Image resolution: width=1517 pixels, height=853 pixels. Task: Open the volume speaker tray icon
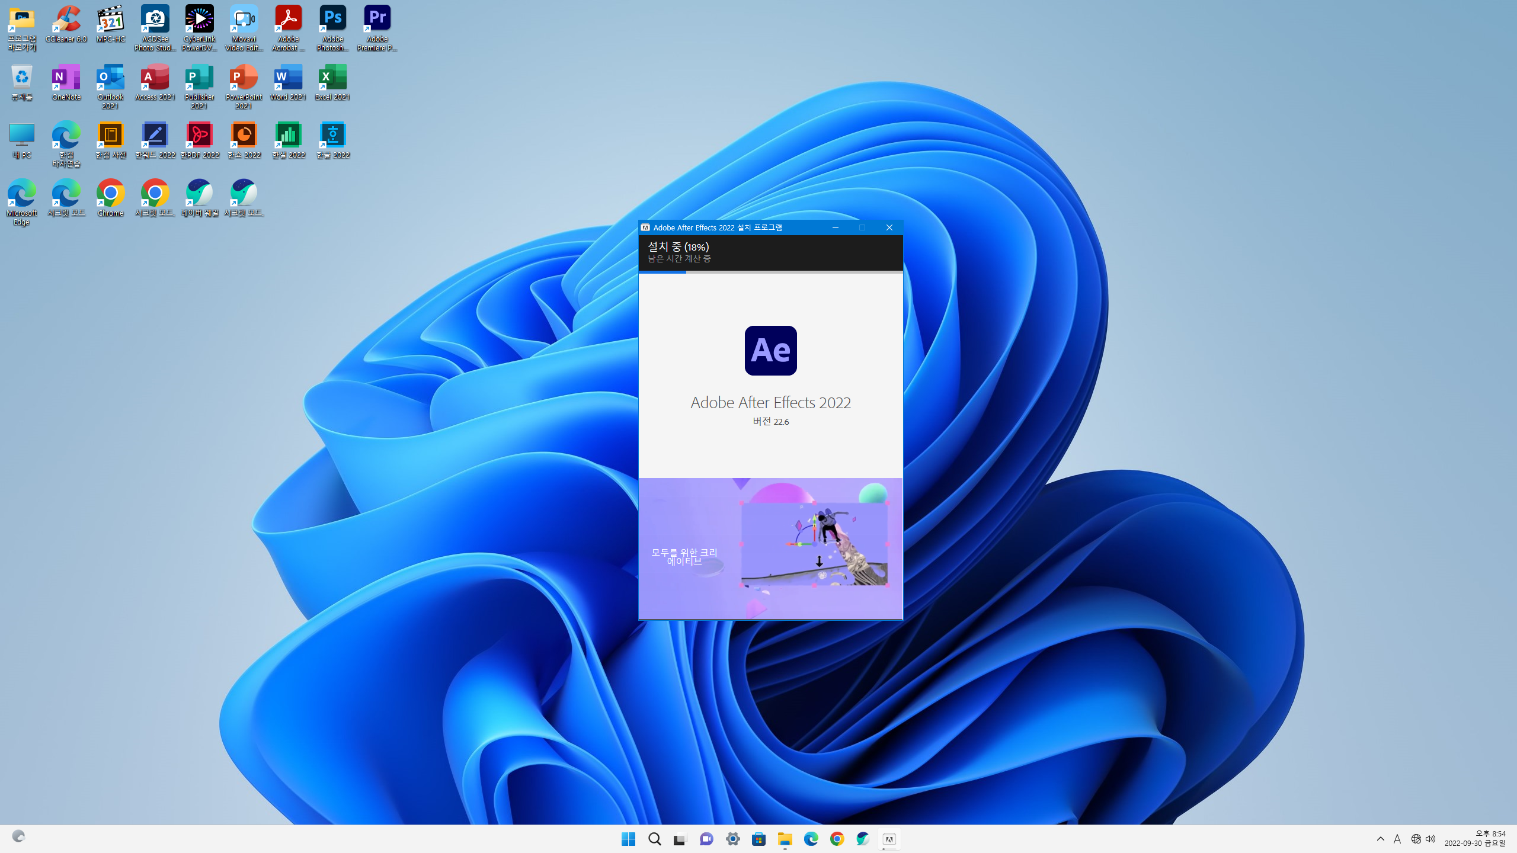click(x=1430, y=839)
